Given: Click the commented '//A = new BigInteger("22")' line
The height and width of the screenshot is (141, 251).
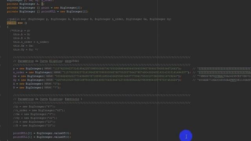Looking at the screenshot, I should (x=34, y=122).
